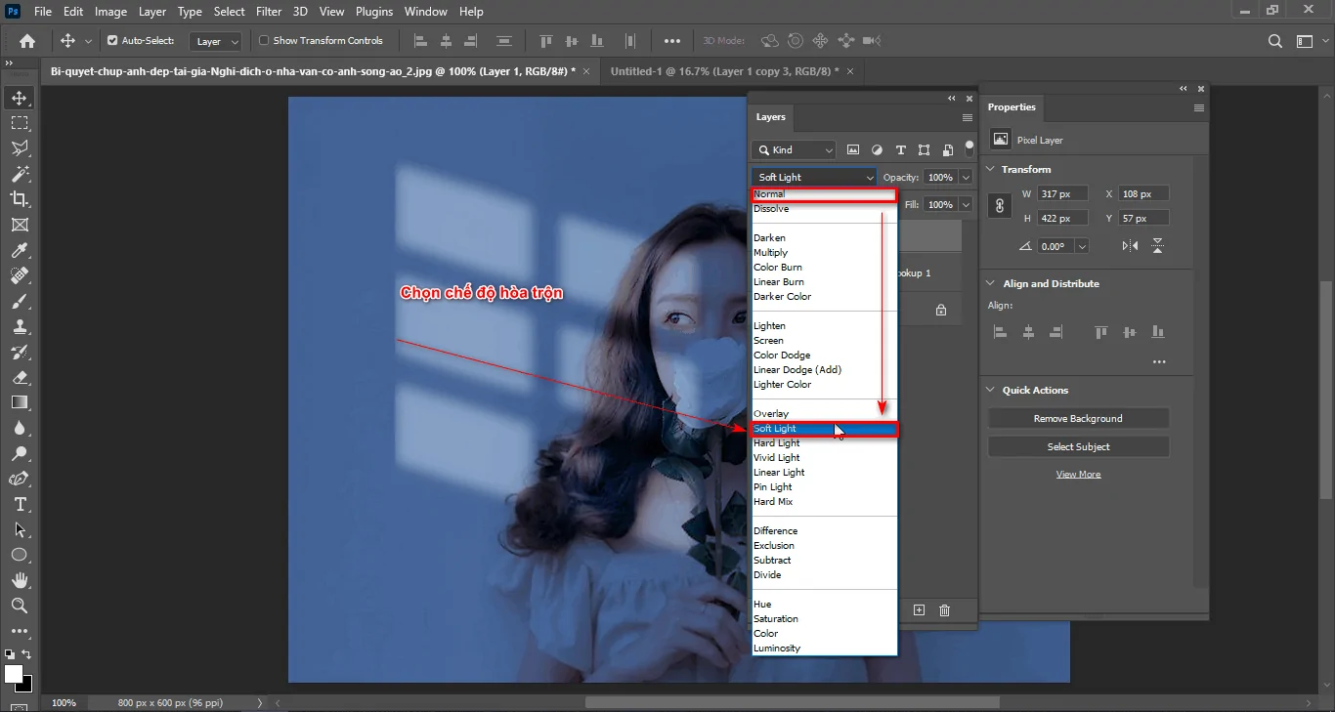Screen dimensions: 1335x712
Task: Click the delete layer trash icon
Action: [944, 609]
